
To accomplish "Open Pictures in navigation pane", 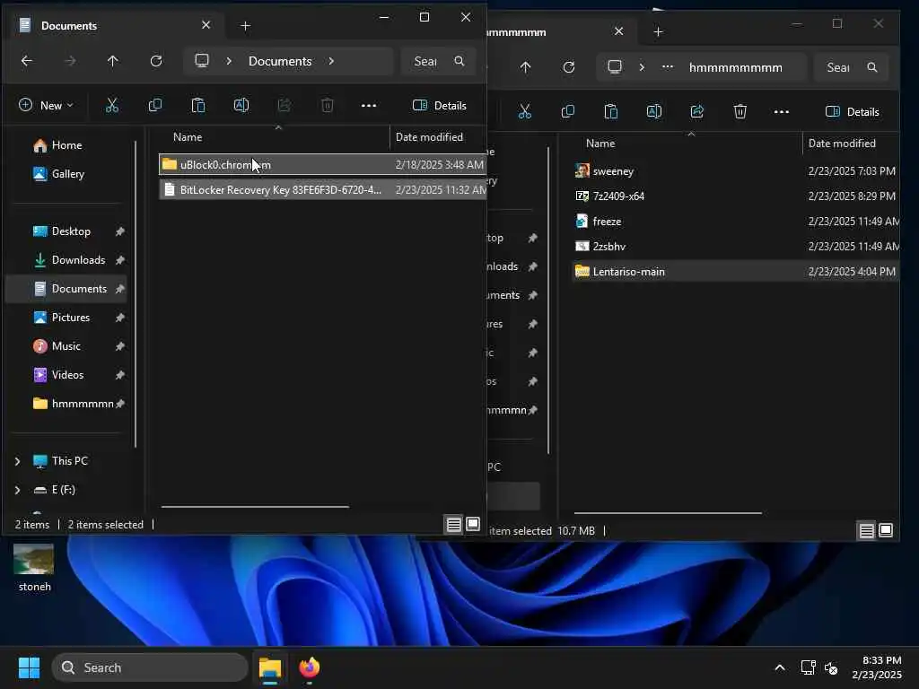I will click(70, 318).
